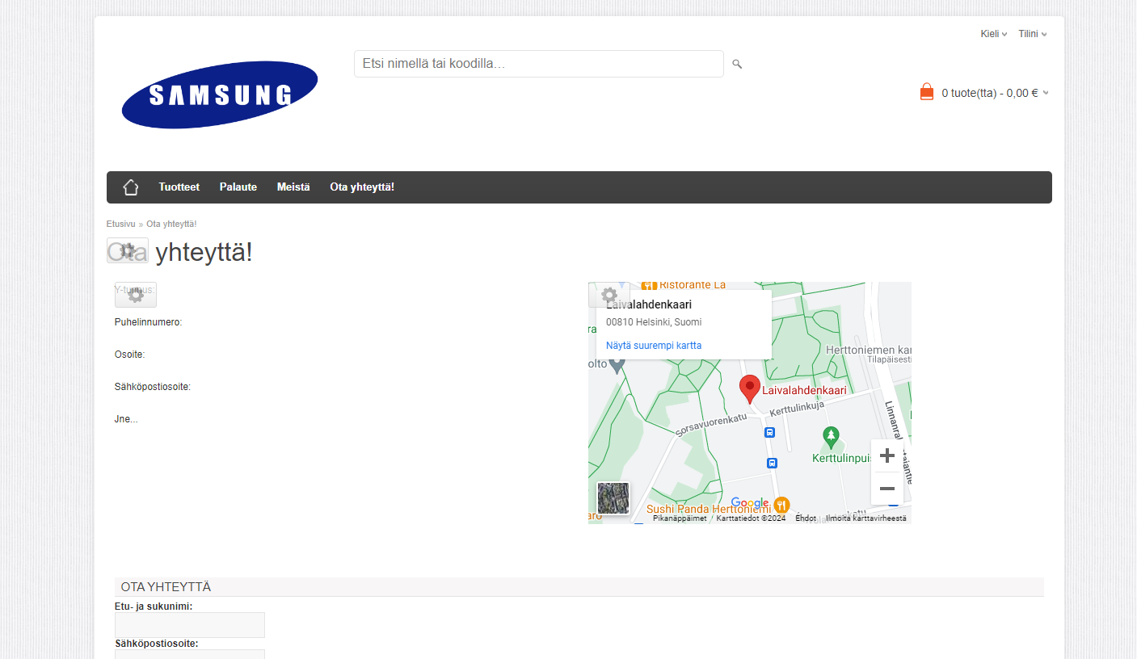1137x659 pixels.
Task: Click the 00810 Helsinki, Suomi address text
Action: coord(654,321)
